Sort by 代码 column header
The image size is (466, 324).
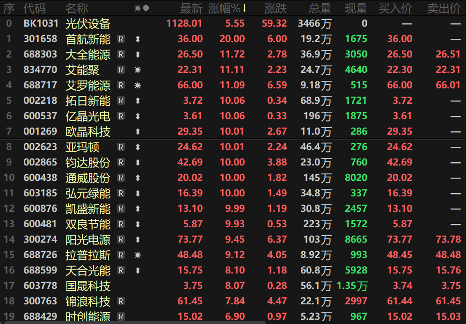coord(35,8)
